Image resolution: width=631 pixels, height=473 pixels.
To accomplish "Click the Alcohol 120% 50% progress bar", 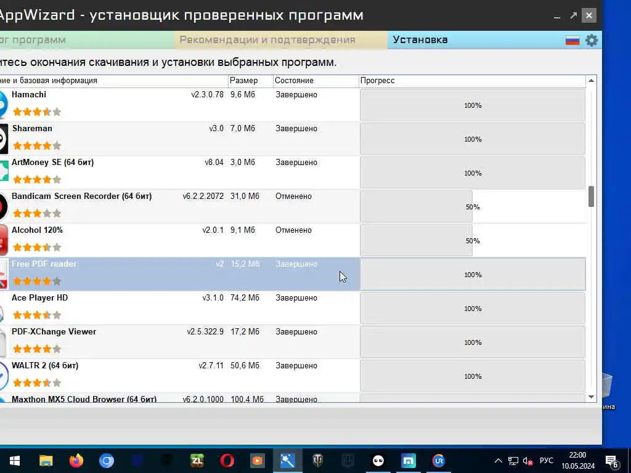I will click(473, 241).
